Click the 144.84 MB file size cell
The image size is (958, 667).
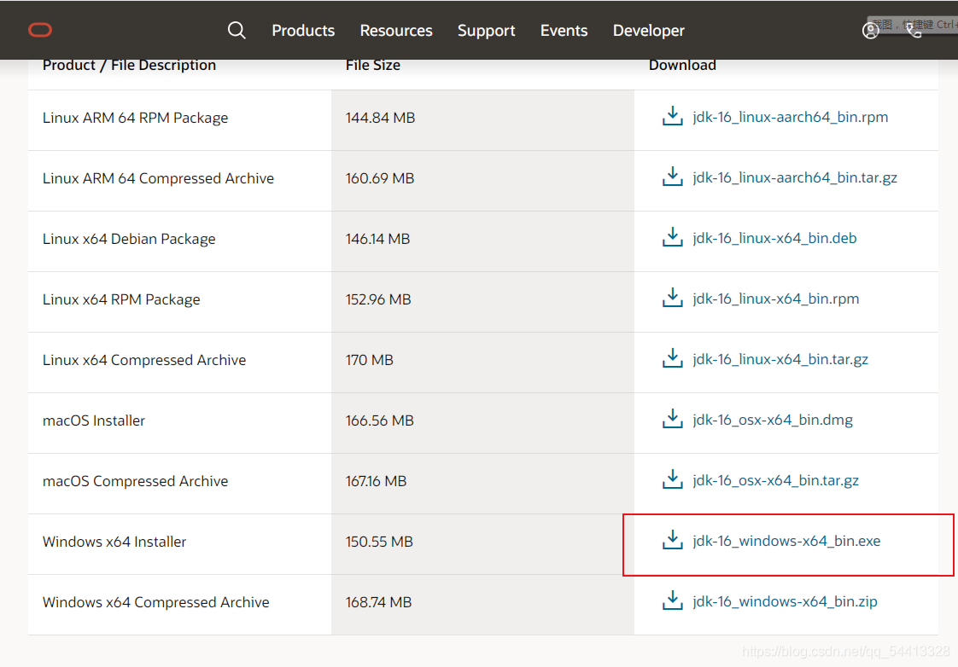click(x=482, y=120)
